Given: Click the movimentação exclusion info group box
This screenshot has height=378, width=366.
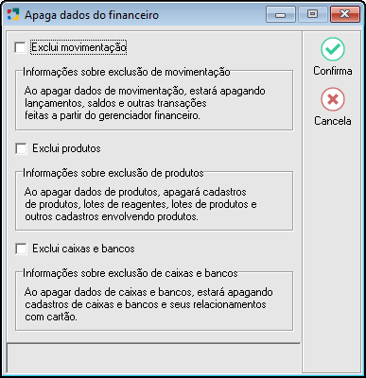Looking at the screenshot, I should [154, 99].
